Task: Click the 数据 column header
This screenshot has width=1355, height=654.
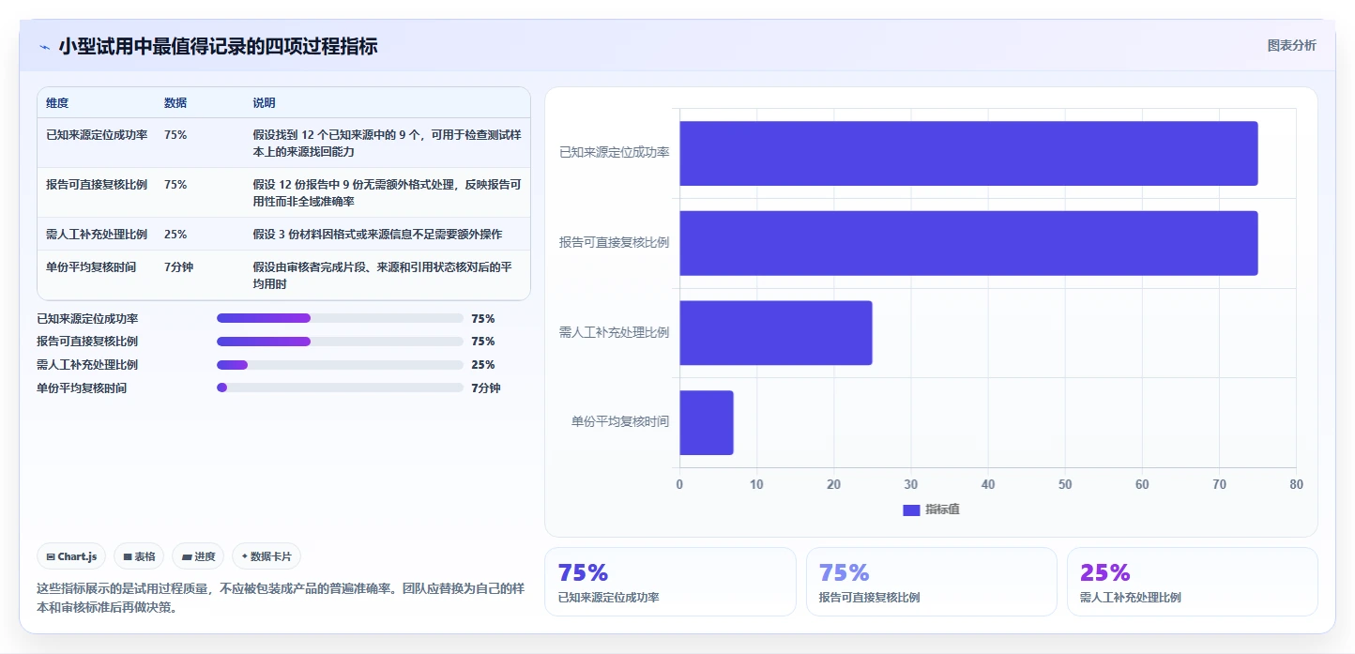Action: (x=175, y=103)
